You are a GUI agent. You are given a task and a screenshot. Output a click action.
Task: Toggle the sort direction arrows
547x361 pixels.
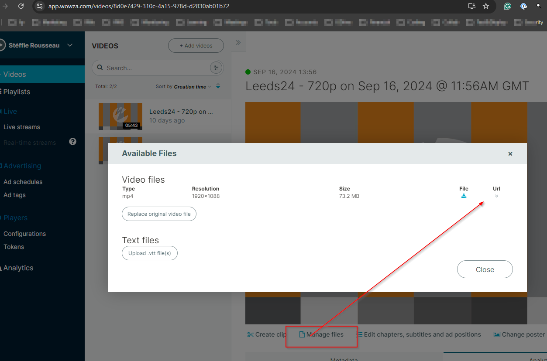(x=217, y=86)
